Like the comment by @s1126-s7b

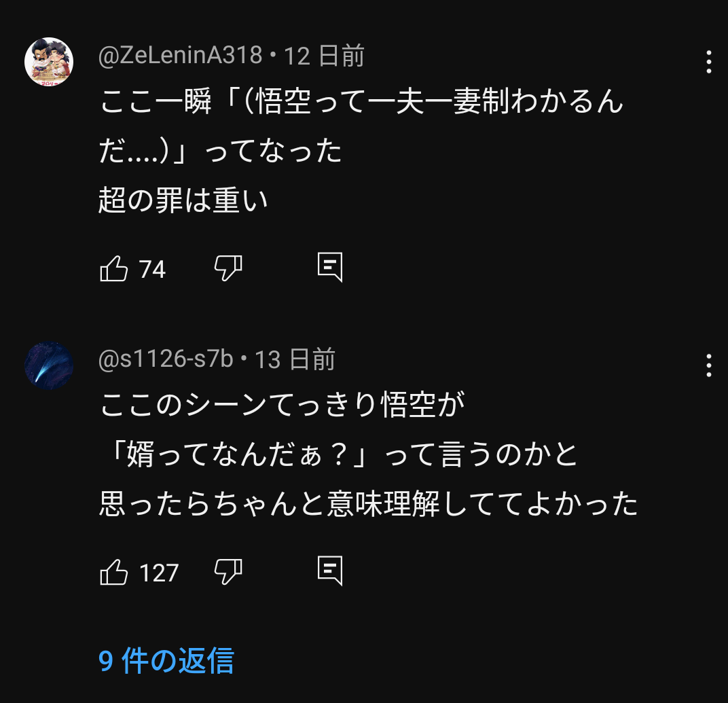pyautogui.click(x=114, y=573)
